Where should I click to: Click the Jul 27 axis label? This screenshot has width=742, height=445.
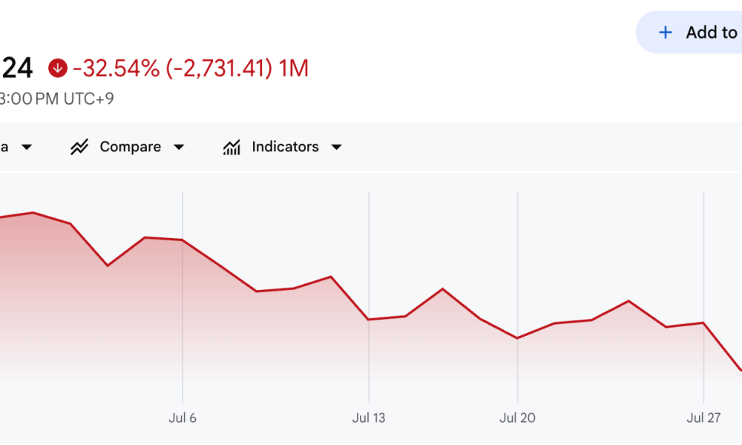pos(703,418)
